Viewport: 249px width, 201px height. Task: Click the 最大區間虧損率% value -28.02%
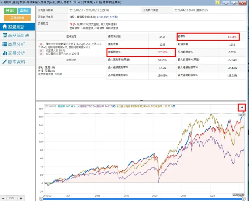pos(232,76)
